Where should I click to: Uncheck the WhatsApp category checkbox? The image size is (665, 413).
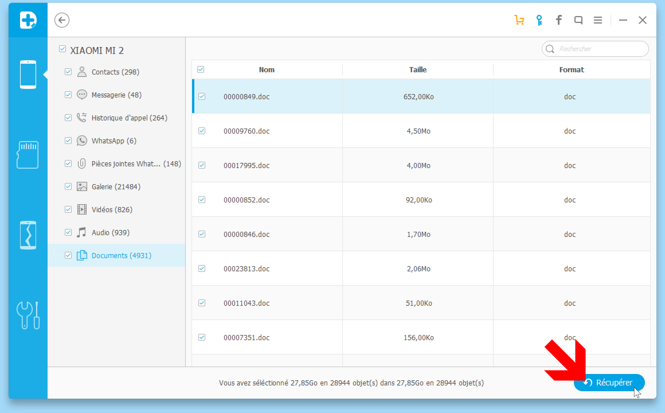[68, 141]
